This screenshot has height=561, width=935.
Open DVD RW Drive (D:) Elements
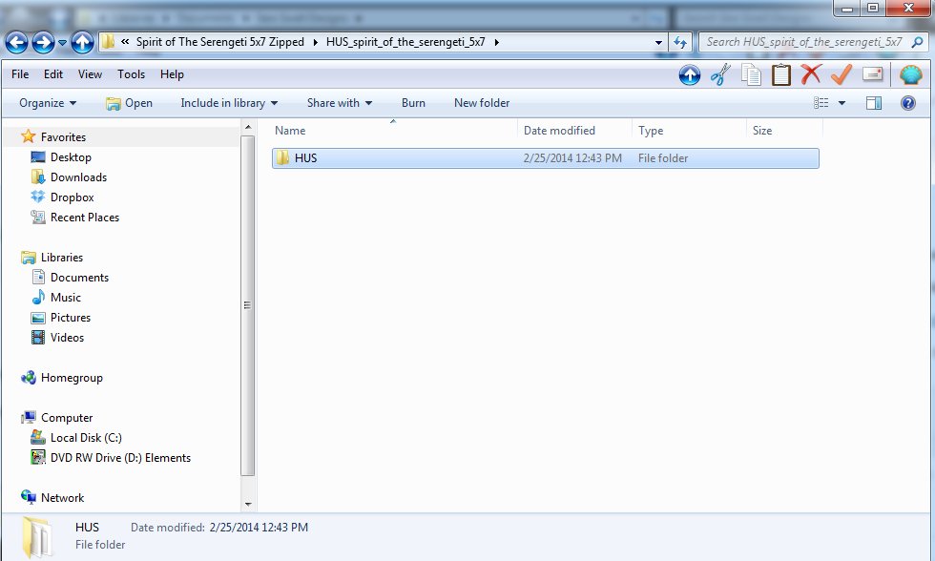point(120,458)
